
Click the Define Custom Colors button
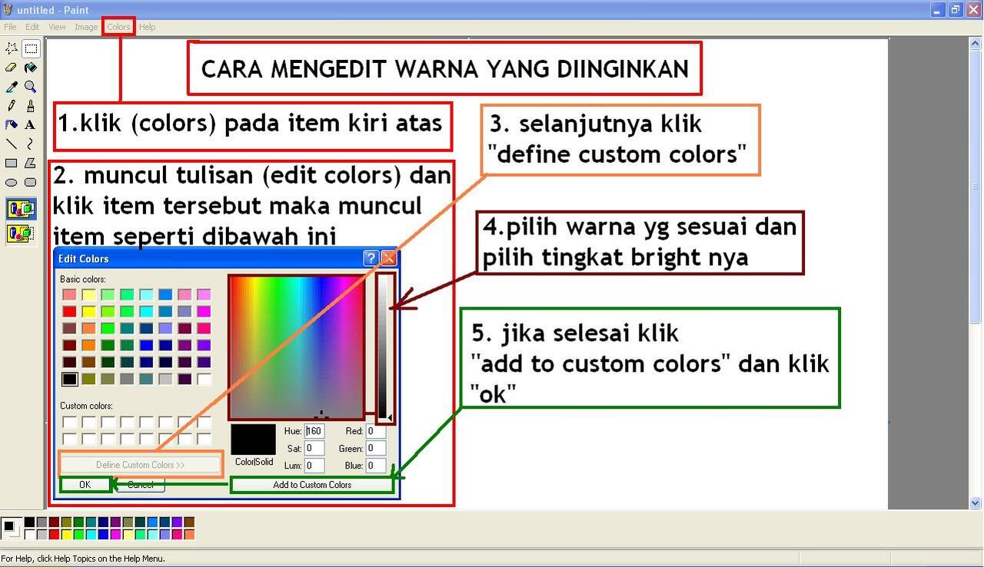click(x=140, y=465)
